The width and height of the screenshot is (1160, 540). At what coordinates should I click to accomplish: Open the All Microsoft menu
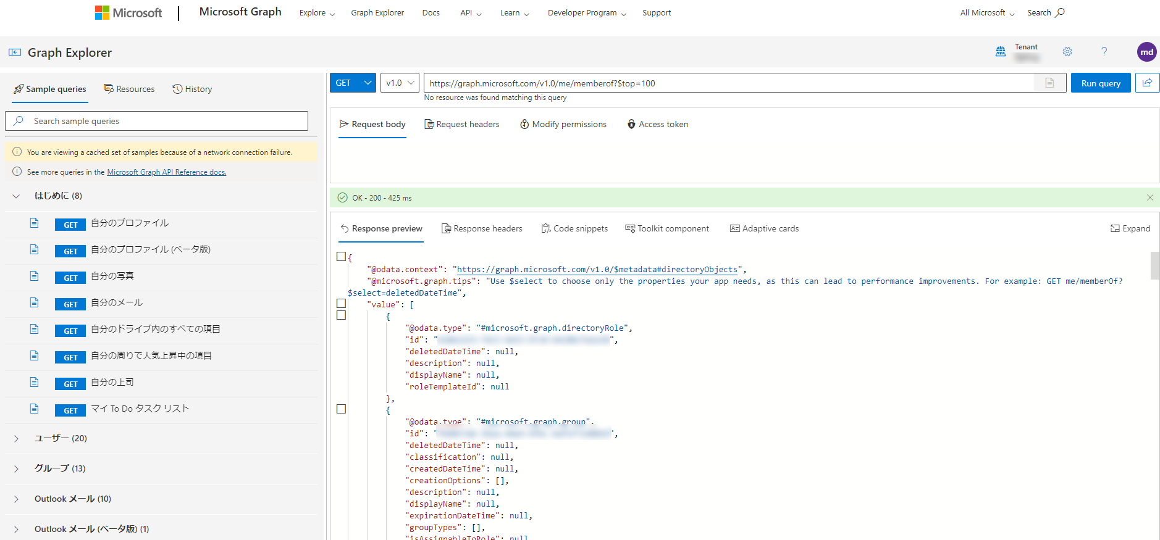(987, 13)
